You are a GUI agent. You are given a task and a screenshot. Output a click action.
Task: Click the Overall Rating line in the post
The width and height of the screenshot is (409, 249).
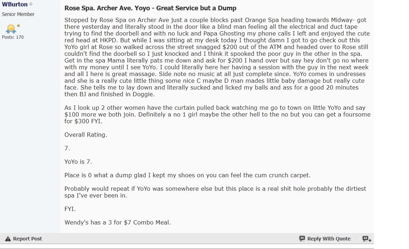[86, 135]
